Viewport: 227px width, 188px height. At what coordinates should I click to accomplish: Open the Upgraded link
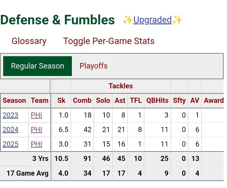pyautogui.click(x=152, y=20)
